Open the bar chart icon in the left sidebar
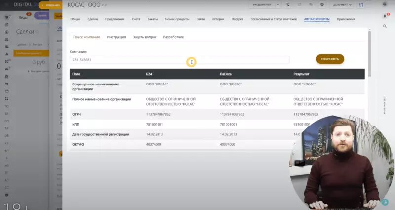The image size is (395, 210). tap(7, 54)
